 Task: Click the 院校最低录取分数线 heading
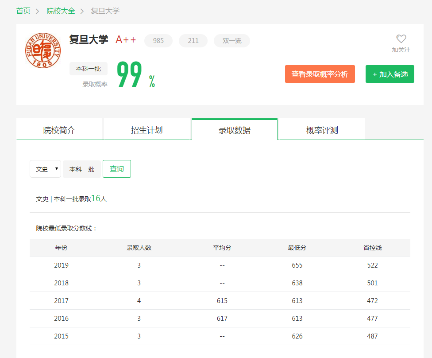click(66, 228)
